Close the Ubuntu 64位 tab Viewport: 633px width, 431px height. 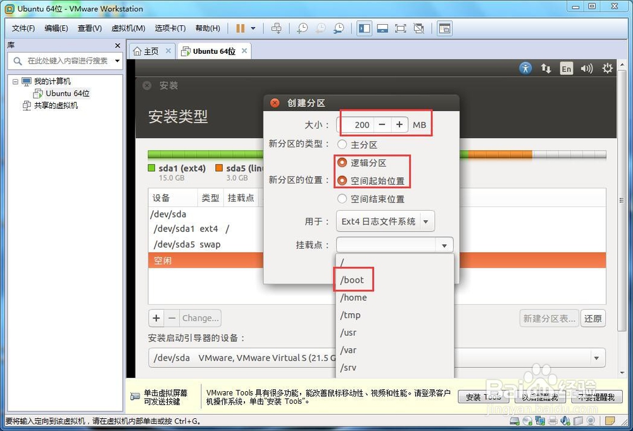coord(244,51)
